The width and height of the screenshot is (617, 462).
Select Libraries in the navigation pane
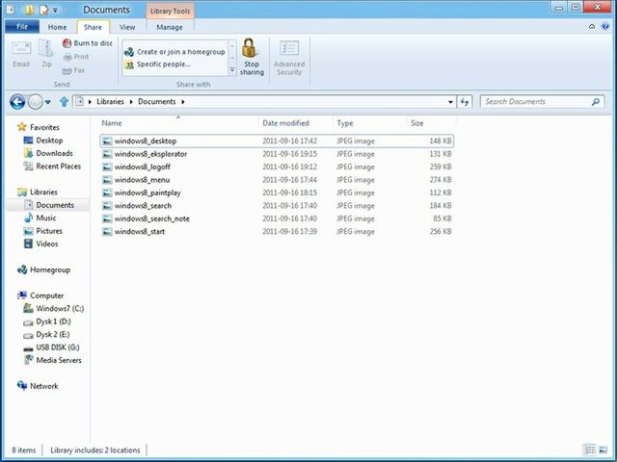(38, 192)
